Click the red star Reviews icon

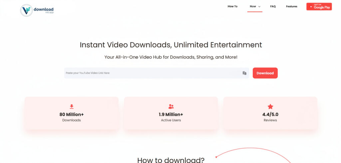[270, 106]
